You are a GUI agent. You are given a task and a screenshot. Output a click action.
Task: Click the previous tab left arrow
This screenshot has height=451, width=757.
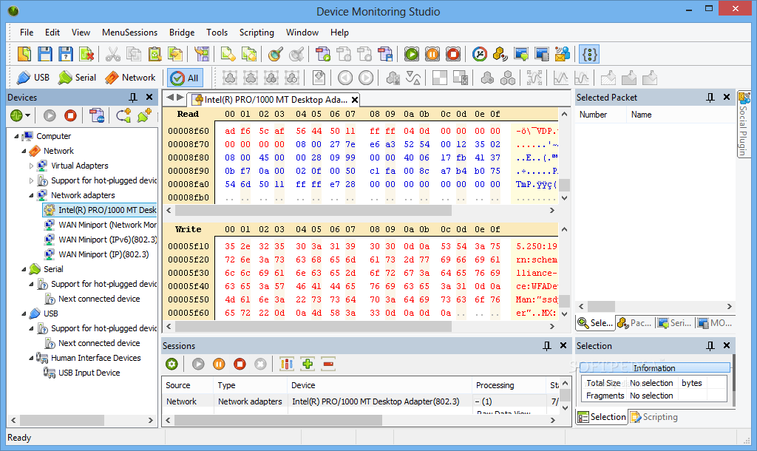click(x=169, y=98)
